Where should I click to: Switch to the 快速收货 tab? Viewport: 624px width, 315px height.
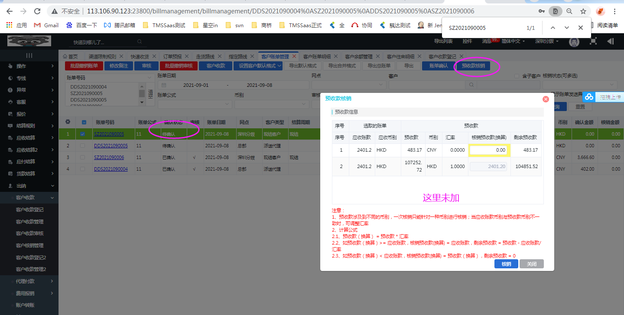coord(140,57)
